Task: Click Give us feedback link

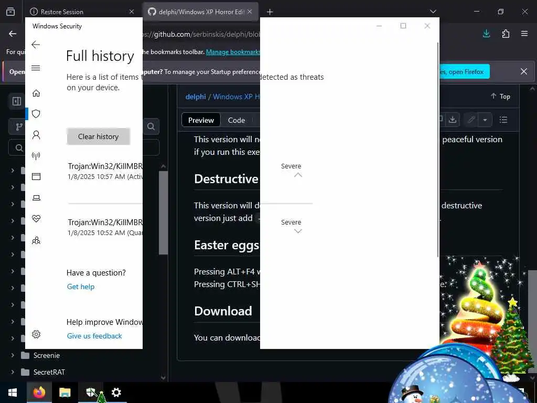Action: click(x=94, y=336)
